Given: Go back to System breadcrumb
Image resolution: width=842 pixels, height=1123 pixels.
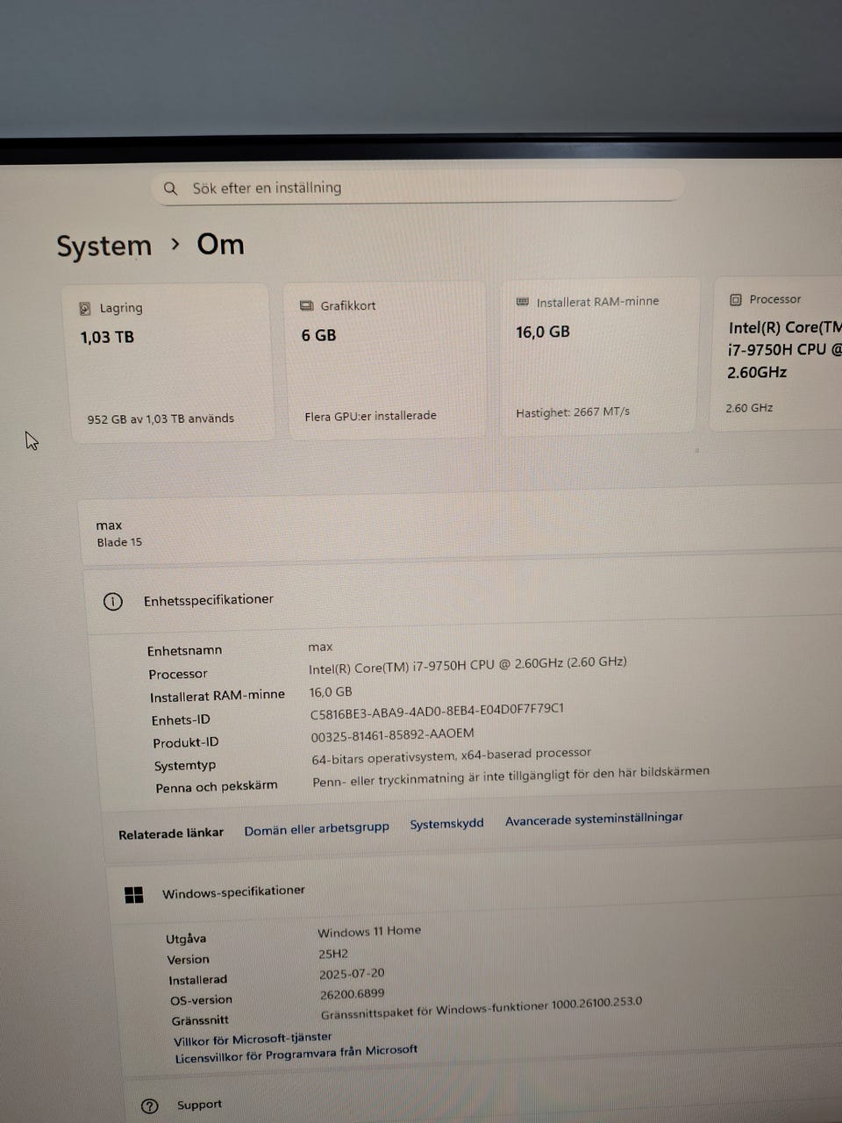Looking at the screenshot, I should click(104, 246).
